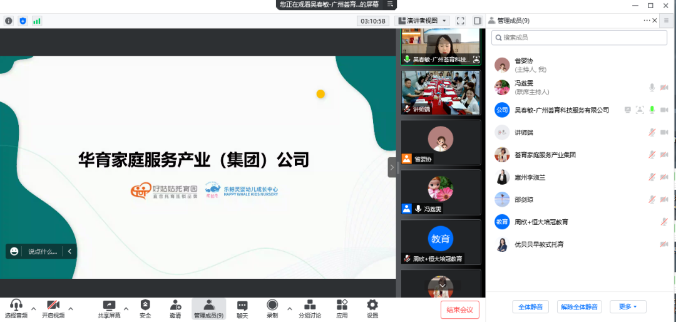The height and width of the screenshot is (322, 676).
Task: Select 省婴协 host row in members list
Action: pos(579,65)
